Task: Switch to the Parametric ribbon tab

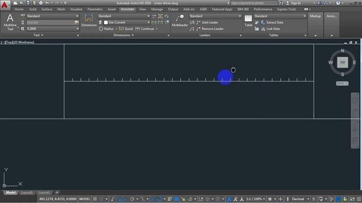Action: [95, 9]
